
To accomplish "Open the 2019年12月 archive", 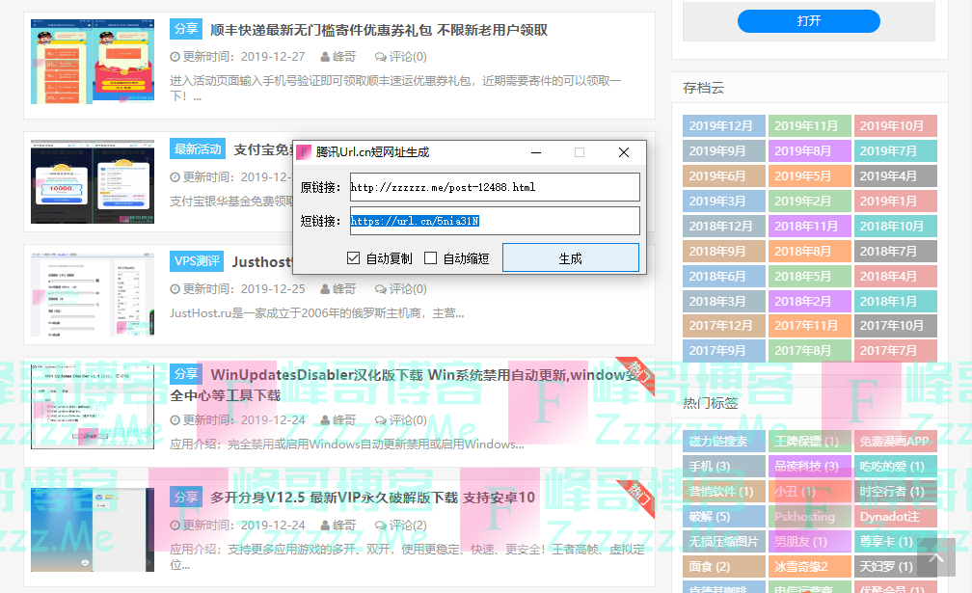I will 724,125.
